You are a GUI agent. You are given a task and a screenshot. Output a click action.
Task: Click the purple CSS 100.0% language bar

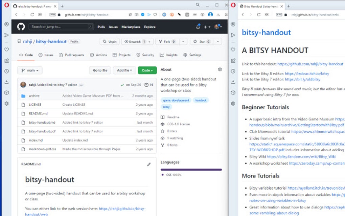pos(191,169)
